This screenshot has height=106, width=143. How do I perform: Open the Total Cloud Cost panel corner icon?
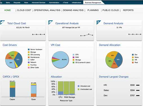click(2, 22)
